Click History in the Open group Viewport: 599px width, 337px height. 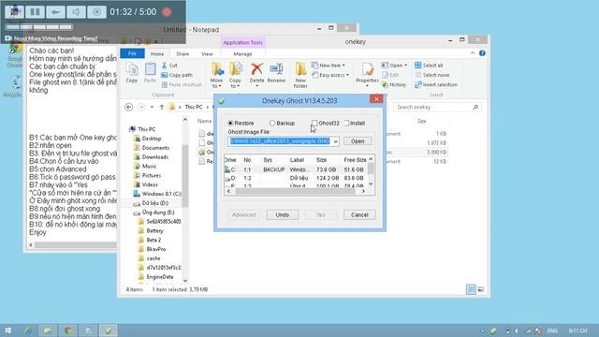pyautogui.click(x=394, y=85)
